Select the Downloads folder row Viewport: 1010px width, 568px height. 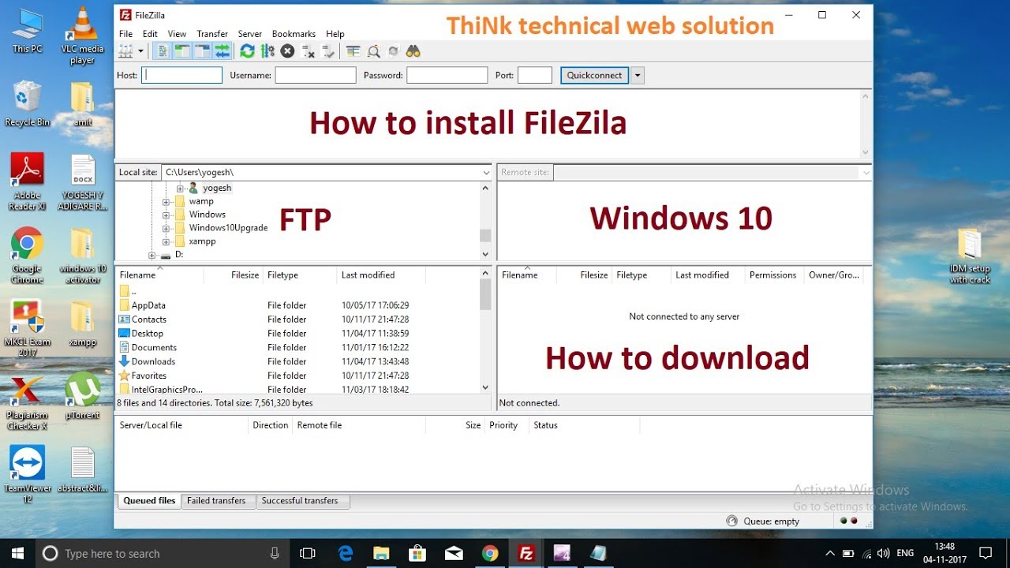click(x=297, y=362)
